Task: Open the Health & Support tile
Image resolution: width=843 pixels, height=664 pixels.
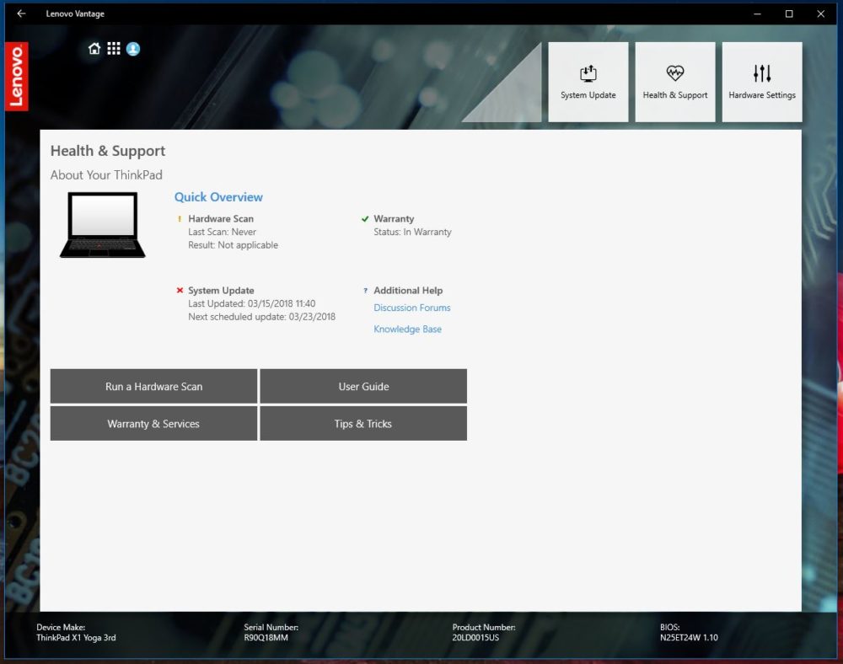Action: (675, 83)
